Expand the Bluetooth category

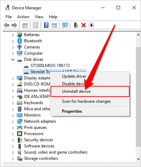(13, 41)
